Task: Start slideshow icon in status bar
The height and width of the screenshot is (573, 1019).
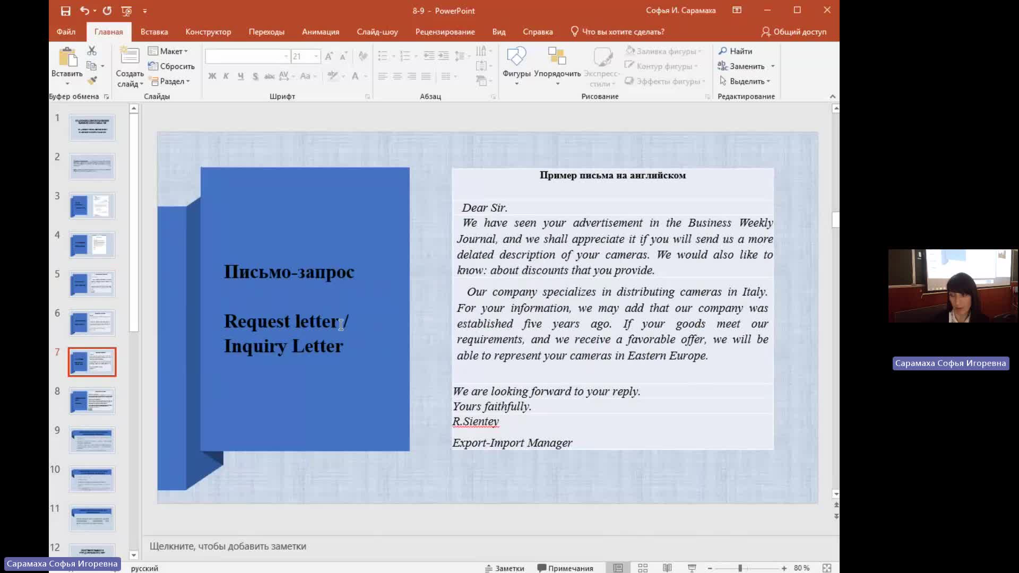Action: tap(692, 568)
